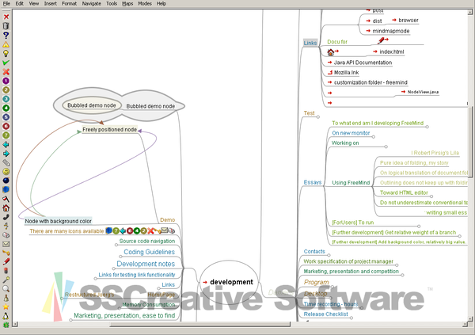Add the purple priority 1 icon
The height and width of the screenshot is (335, 475).
tap(6, 81)
